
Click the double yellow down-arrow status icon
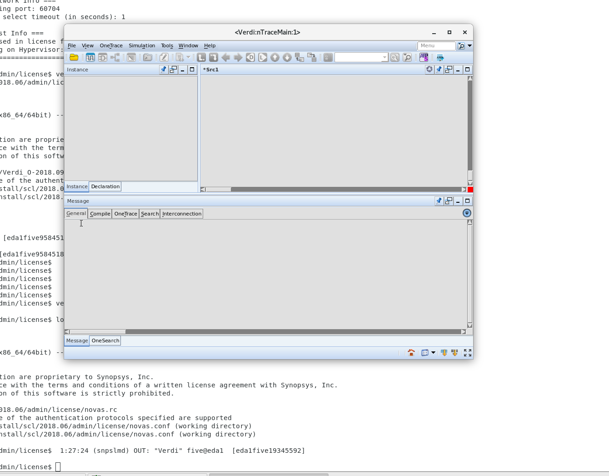tap(454, 353)
